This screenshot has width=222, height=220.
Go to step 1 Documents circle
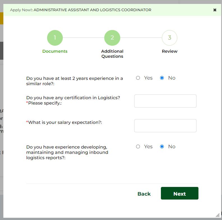[x=55, y=38]
